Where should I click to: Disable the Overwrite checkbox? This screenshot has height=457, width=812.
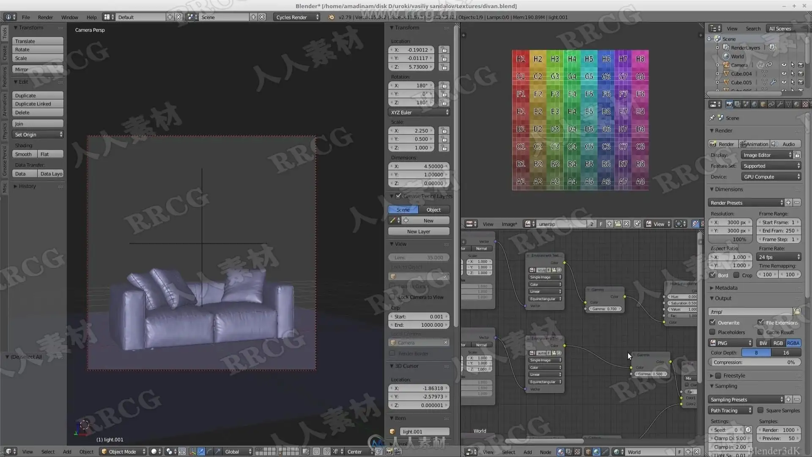pyautogui.click(x=713, y=322)
